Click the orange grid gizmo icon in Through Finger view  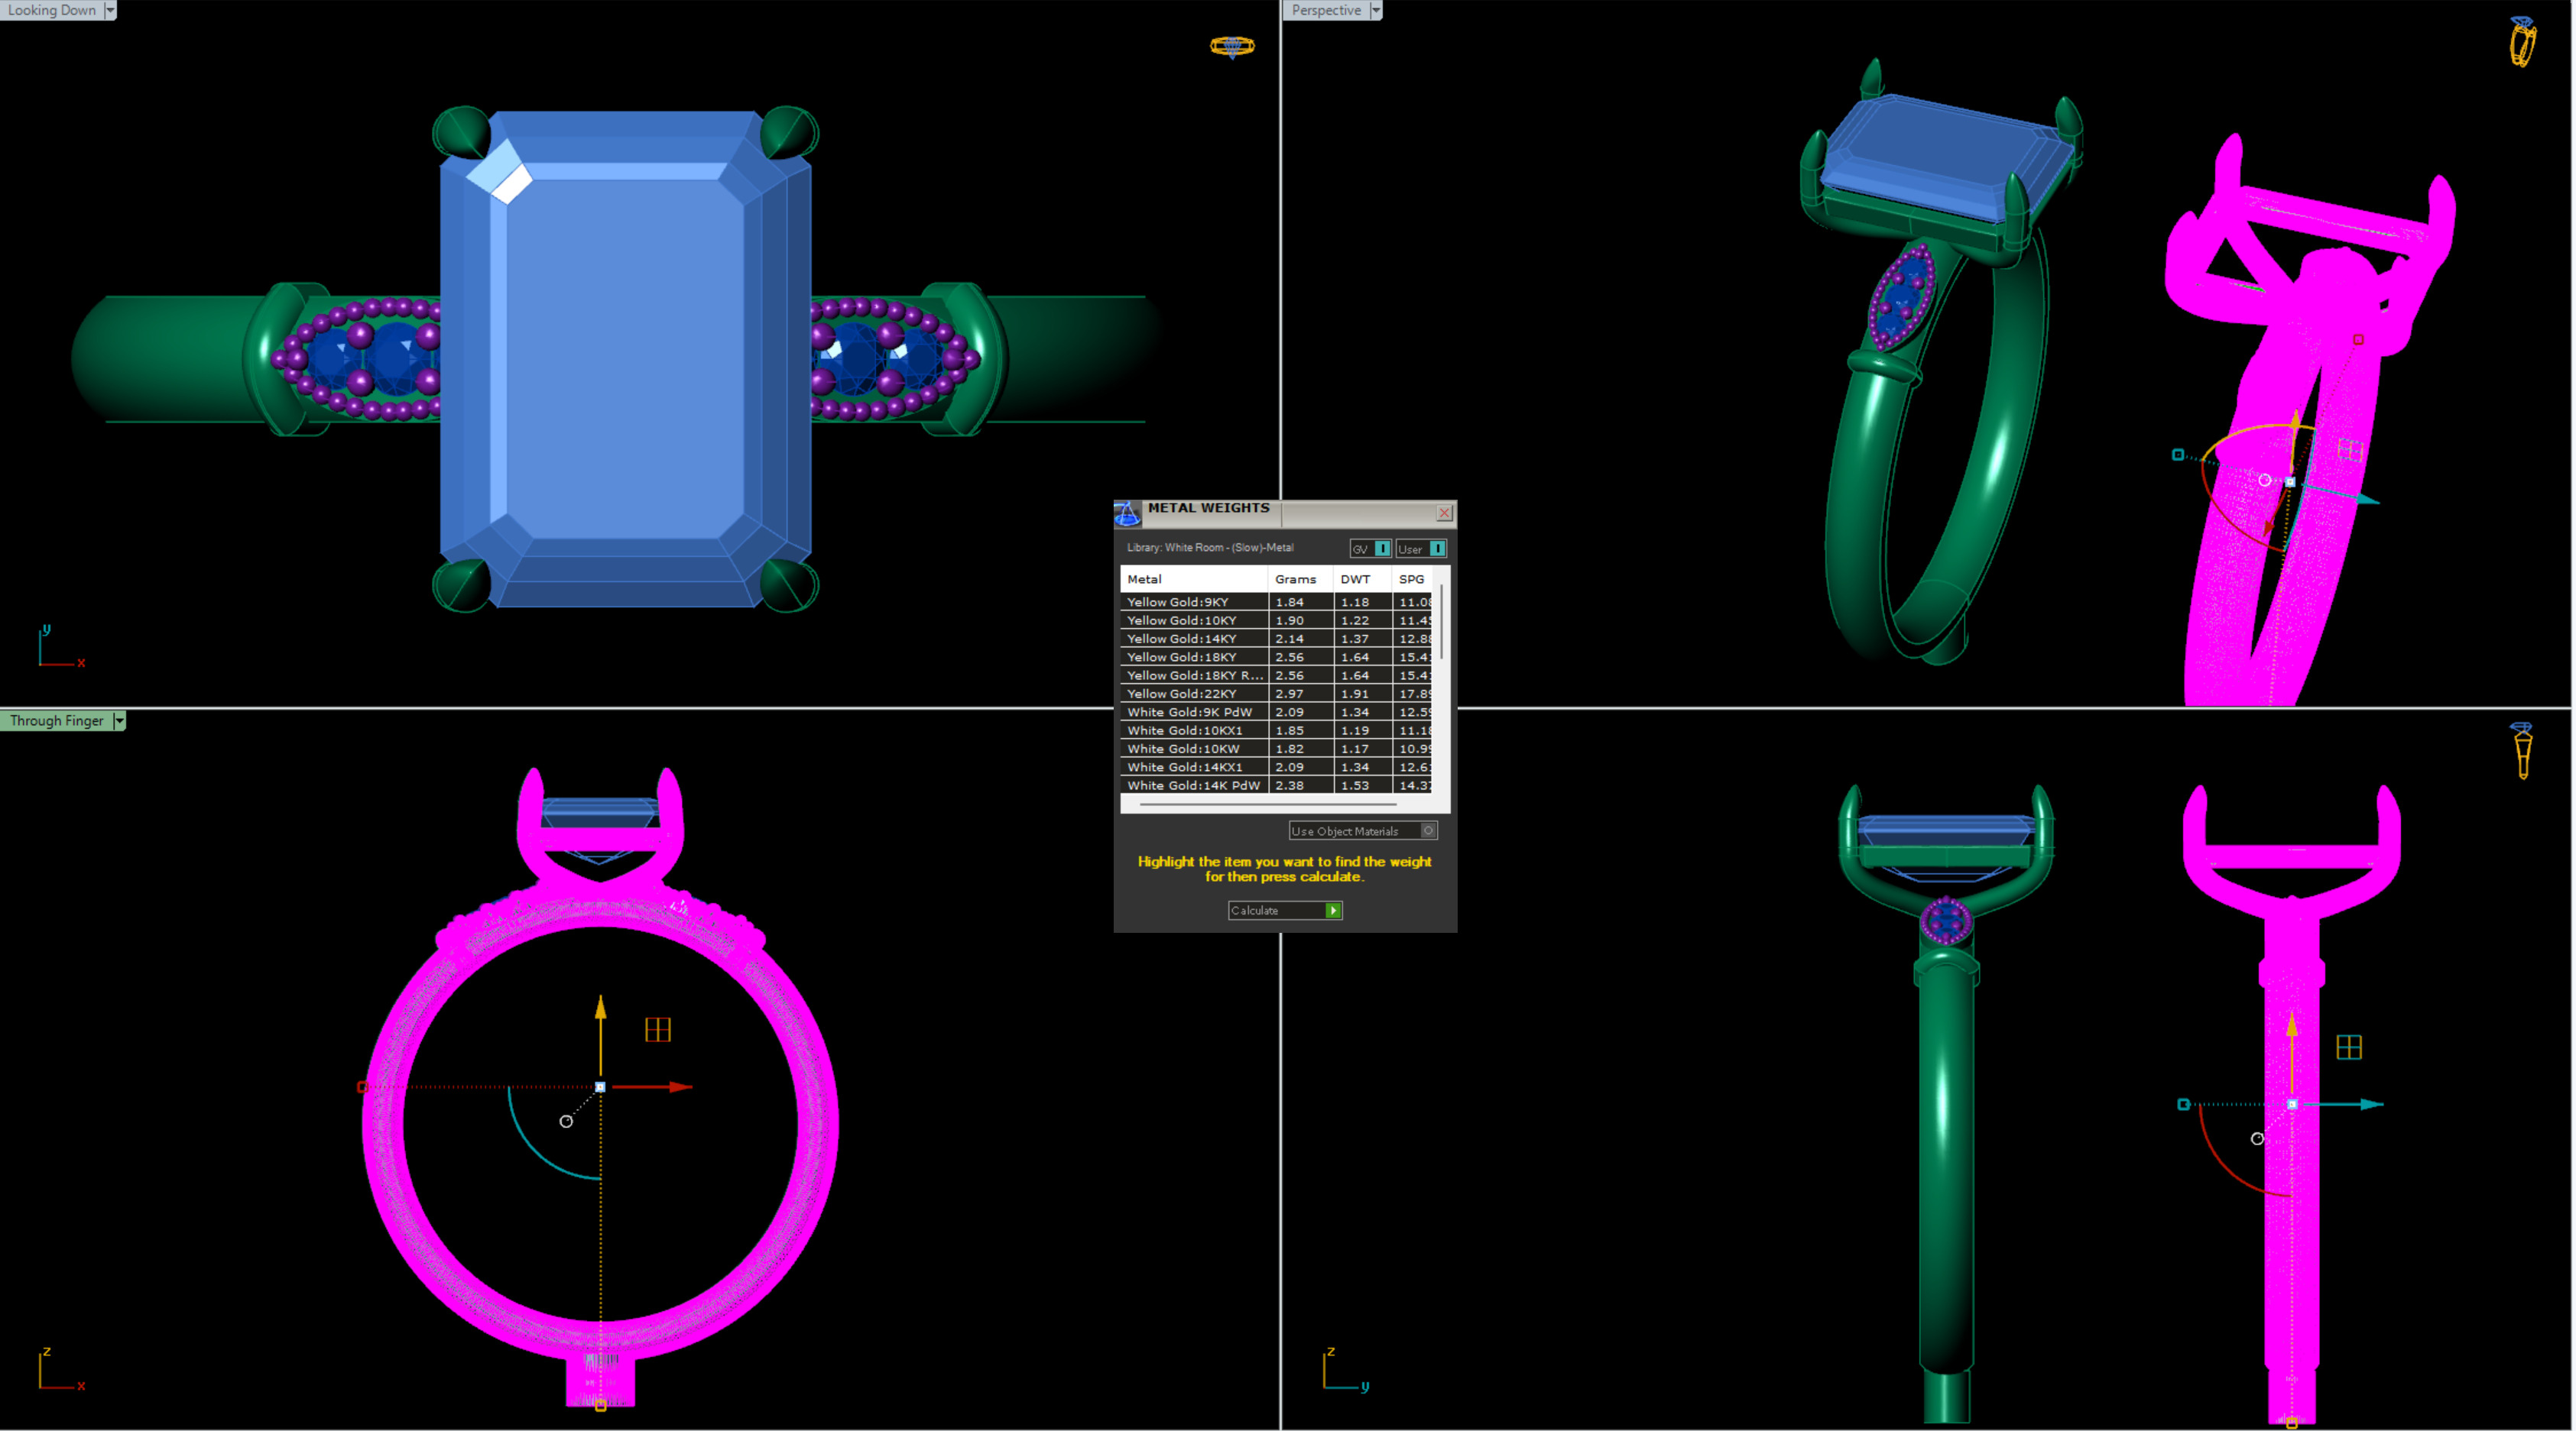pos(658,1029)
